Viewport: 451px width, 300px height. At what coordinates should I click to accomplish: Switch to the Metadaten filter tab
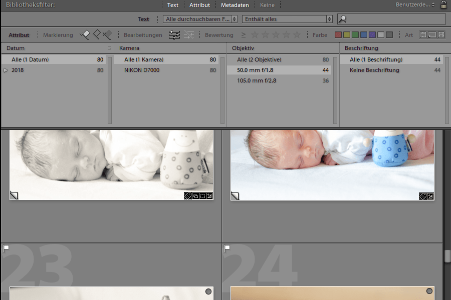coord(235,5)
